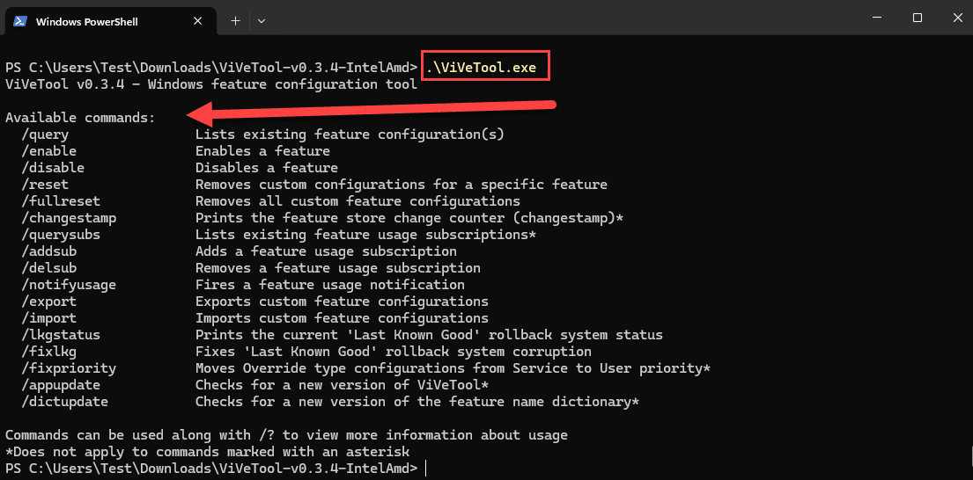Click 'Exports custom feature configurations' text
The height and width of the screenshot is (480, 973).
tap(342, 301)
